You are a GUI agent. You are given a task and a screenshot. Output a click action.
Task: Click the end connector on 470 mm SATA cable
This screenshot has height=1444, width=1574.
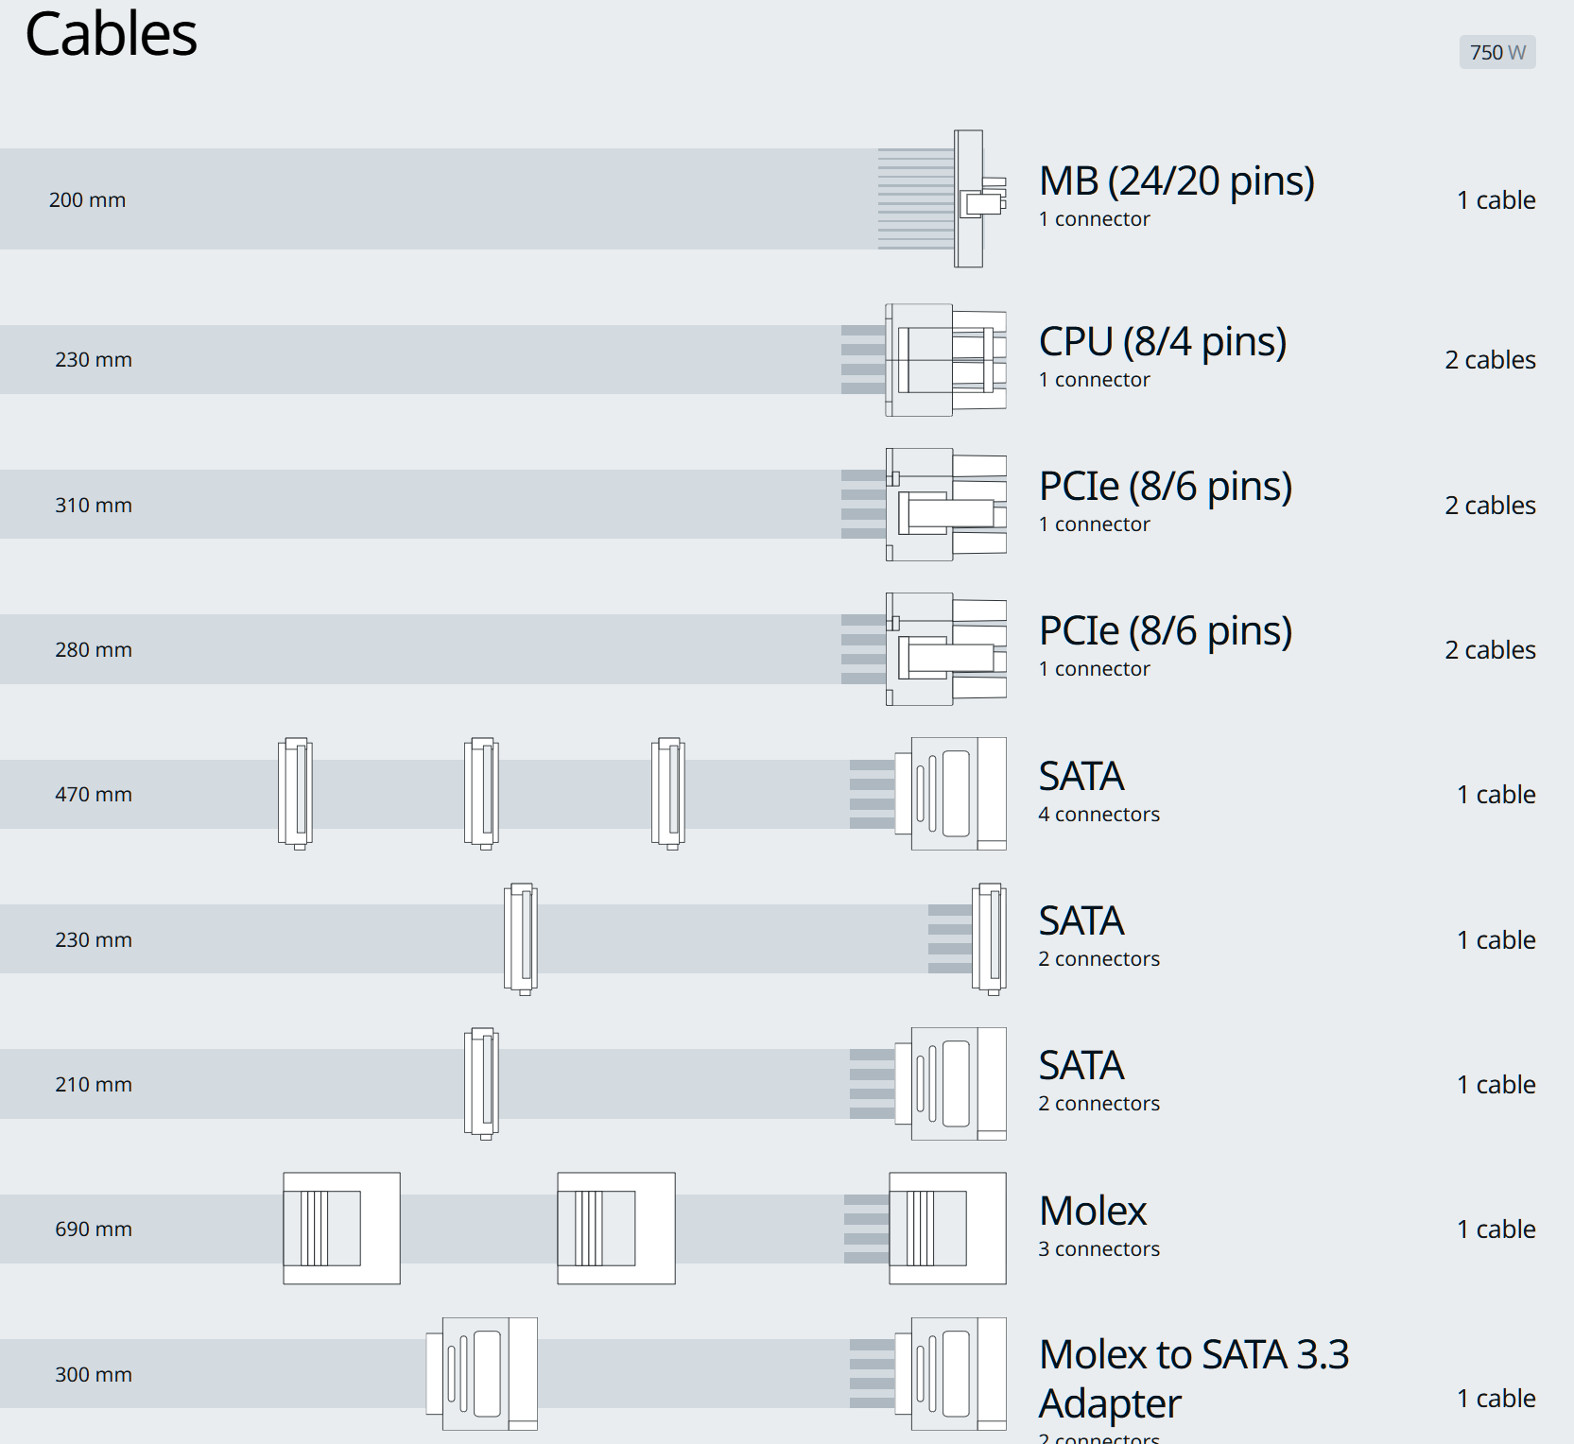click(x=951, y=794)
